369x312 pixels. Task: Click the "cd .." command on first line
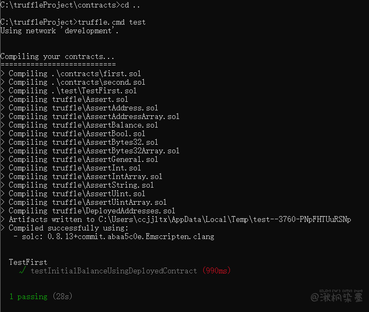132,5
